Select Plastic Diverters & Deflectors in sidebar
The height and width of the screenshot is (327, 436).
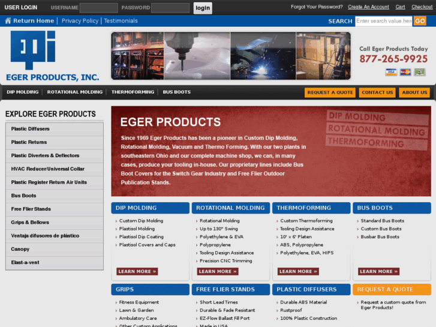pyautogui.click(x=55, y=155)
